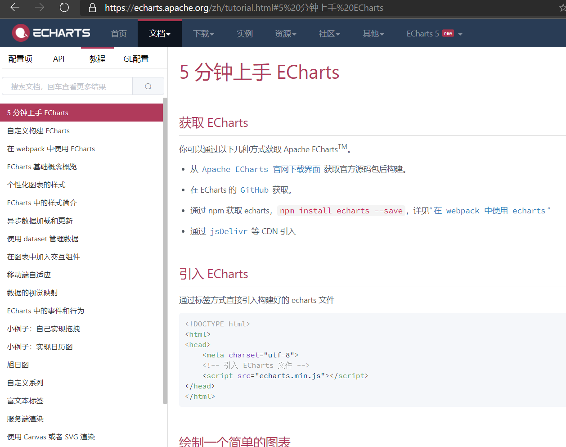Open '服务端渲染' sidebar item
The width and height of the screenshot is (566, 447).
(81, 419)
